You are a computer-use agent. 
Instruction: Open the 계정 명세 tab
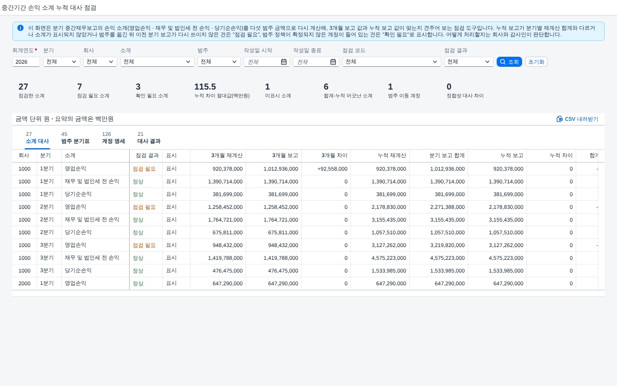coord(113,138)
